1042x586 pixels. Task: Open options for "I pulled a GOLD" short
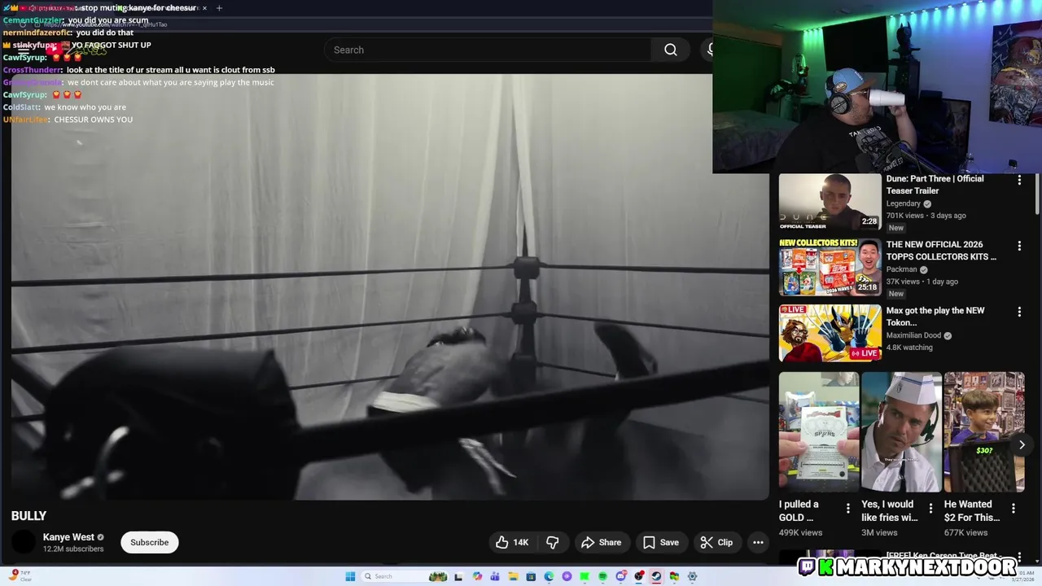(x=847, y=509)
